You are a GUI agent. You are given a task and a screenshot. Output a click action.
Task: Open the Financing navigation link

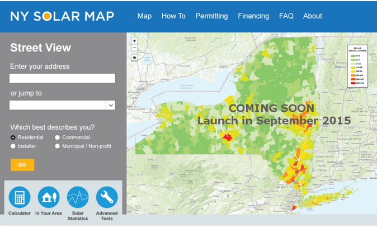coord(253,16)
